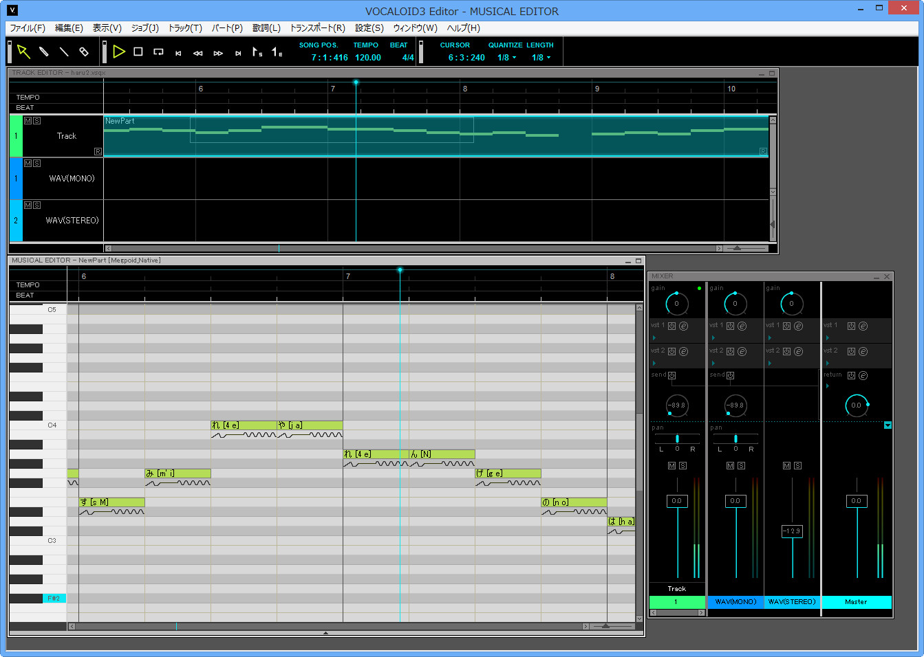
Task: Select the NewPart block in Track 1
Action: coord(436,136)
